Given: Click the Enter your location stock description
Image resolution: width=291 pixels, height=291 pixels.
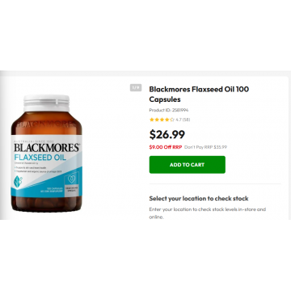Looking at the screenshot, I should pyautogui.click(x=208, y=213).
